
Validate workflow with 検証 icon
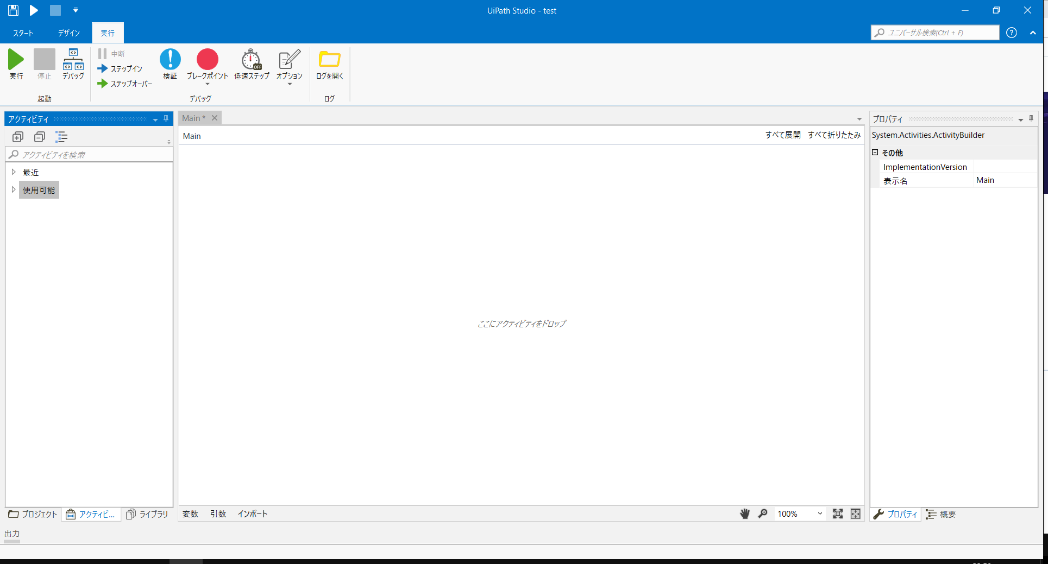pos(170,64)
